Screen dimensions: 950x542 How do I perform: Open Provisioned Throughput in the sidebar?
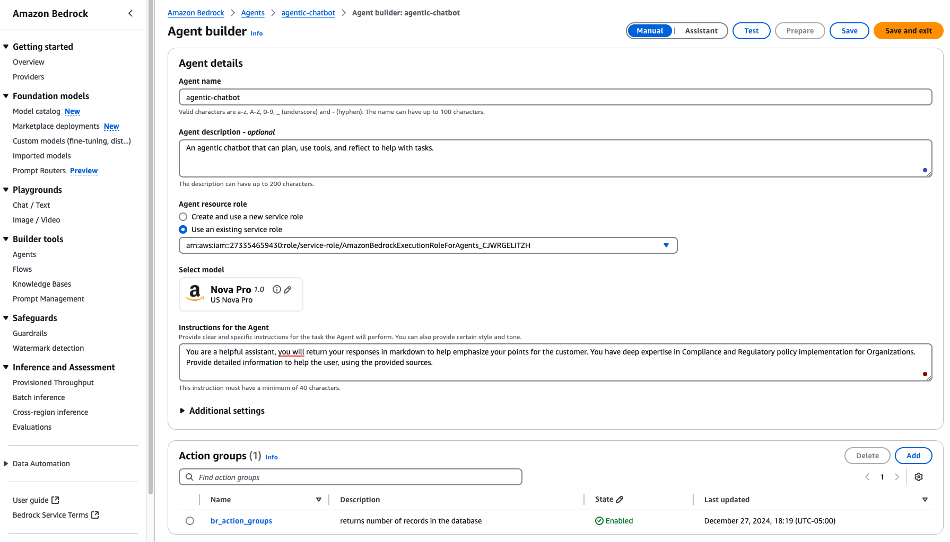click(x=53, y=383)
